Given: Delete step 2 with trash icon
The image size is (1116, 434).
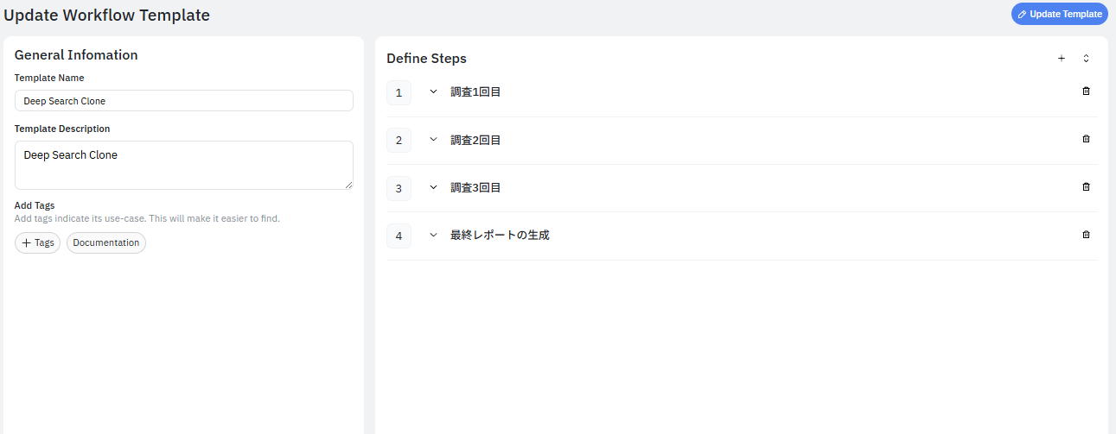Looking at the screenshot, I should (x=1086, y=139).
